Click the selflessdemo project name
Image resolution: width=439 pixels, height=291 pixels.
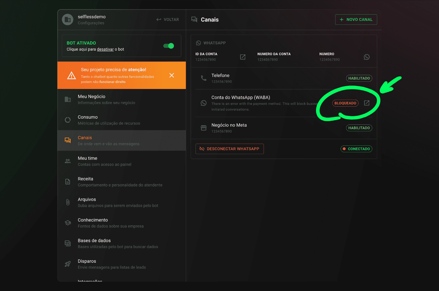[x=92, y=17]
